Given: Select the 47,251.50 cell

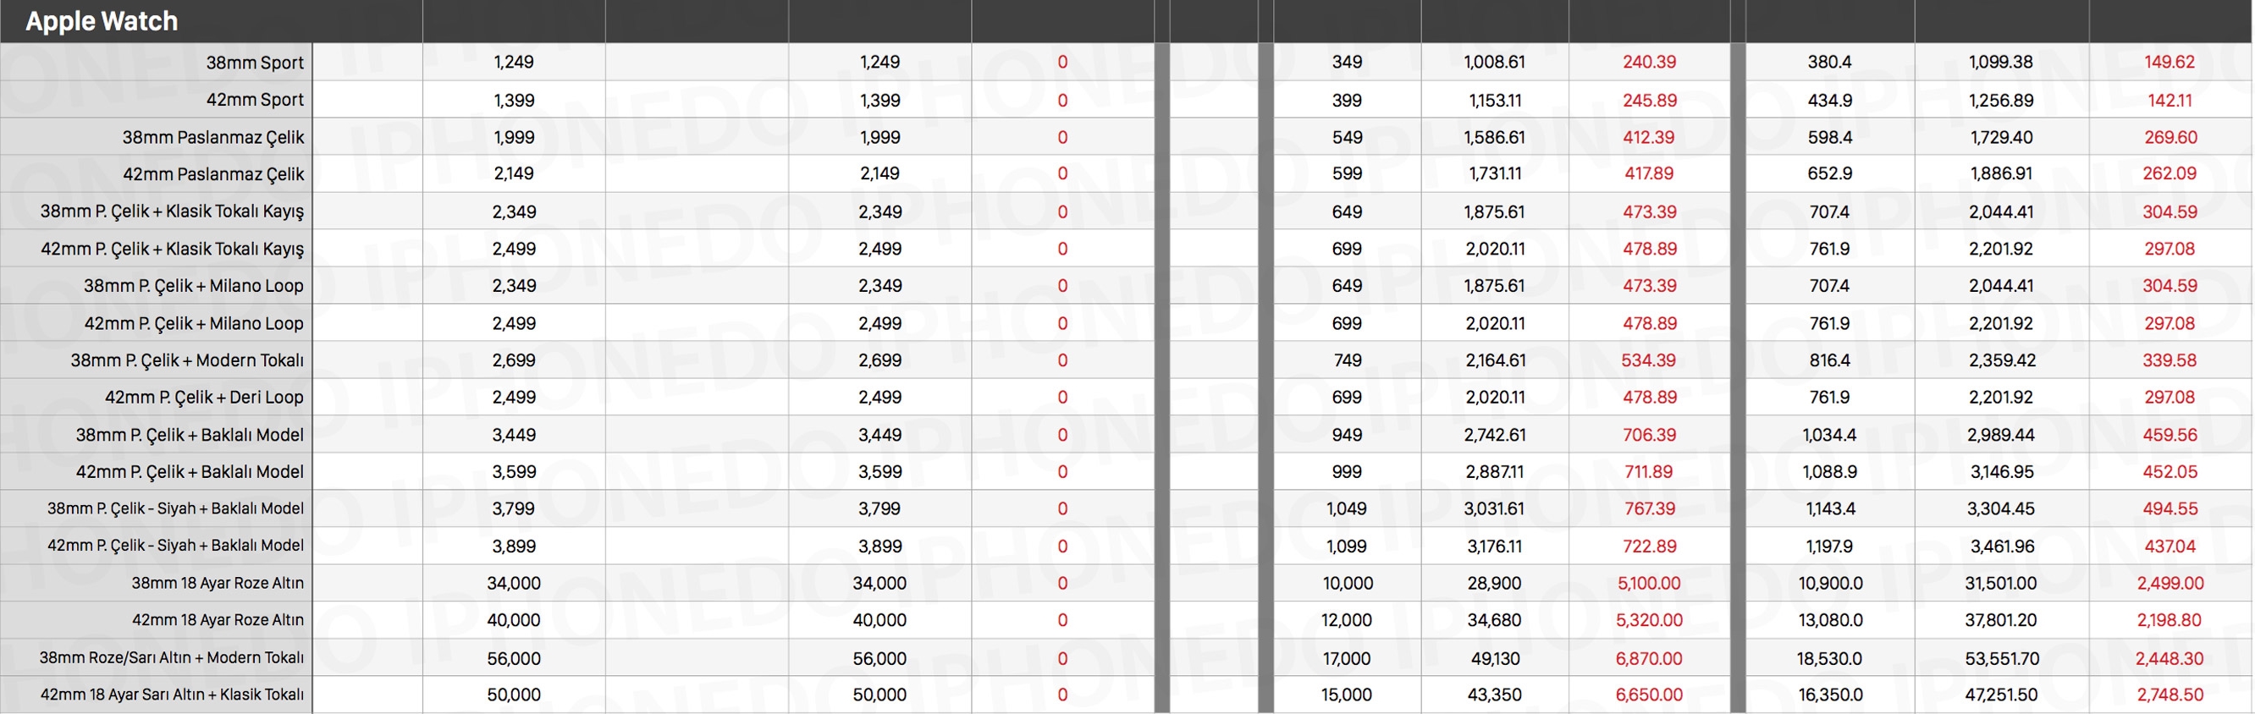Looking at the screenshot, I should (x=2001, y=695).
